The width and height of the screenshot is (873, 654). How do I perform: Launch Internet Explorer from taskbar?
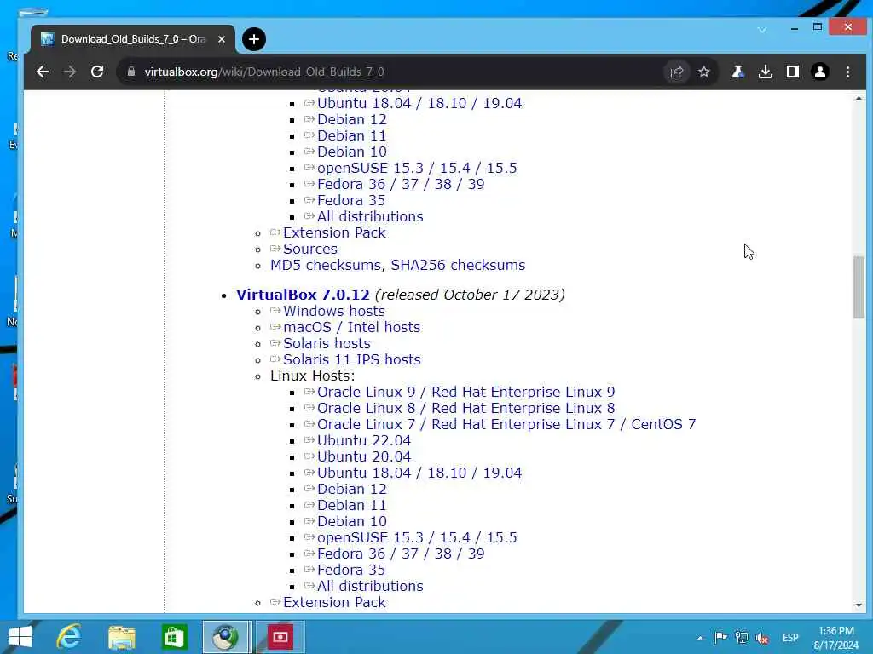pyautogui.click(x=69, y=637)
